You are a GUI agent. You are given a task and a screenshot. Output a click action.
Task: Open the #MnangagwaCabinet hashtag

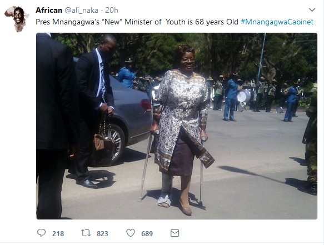pyautogui.click(x=277, y=22)
